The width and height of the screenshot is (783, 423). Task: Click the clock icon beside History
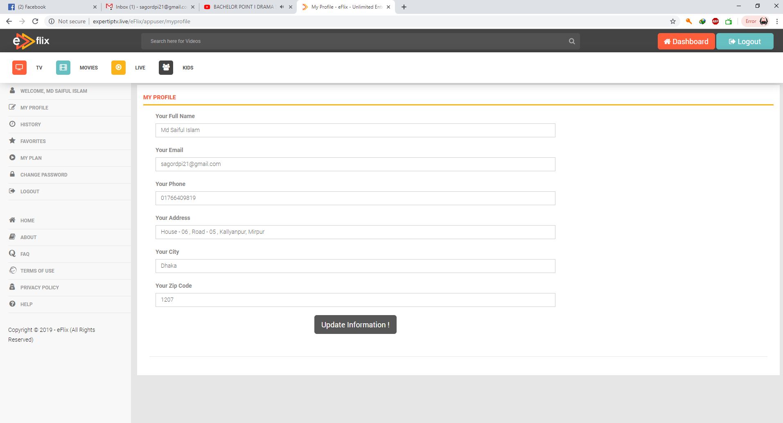click(12, 124)
